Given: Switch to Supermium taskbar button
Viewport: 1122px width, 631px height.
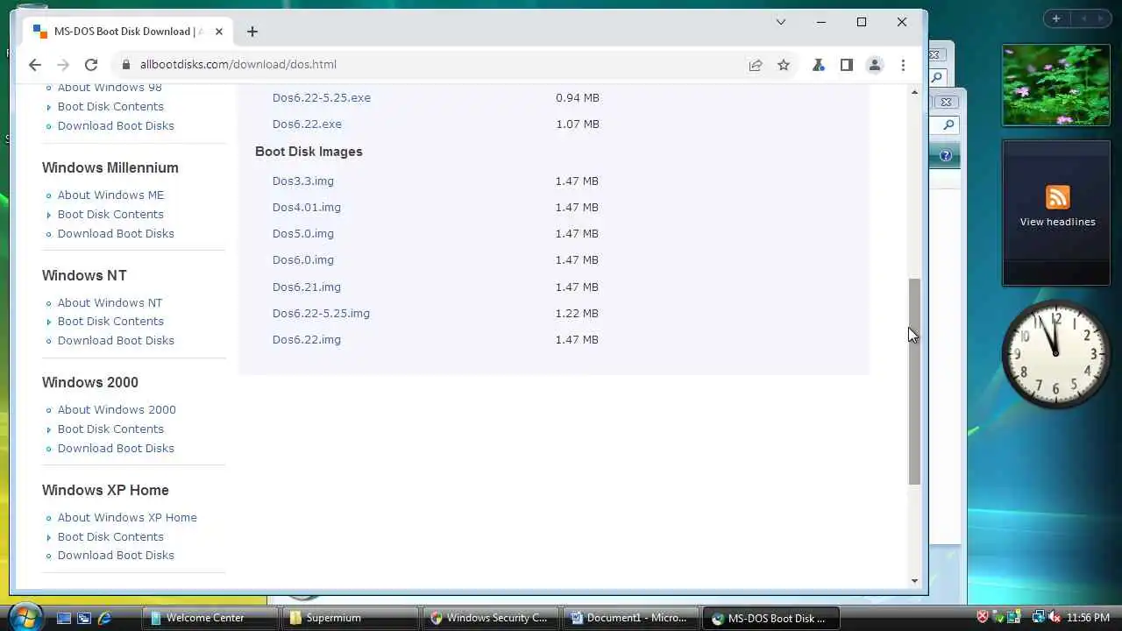Looking at the screenshot, I should coord(349,618).
